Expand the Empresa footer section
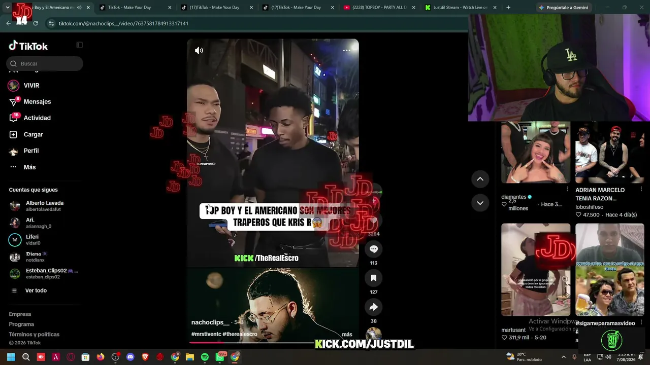This screenshot has height=365, width=650. [x=20, y=314]
